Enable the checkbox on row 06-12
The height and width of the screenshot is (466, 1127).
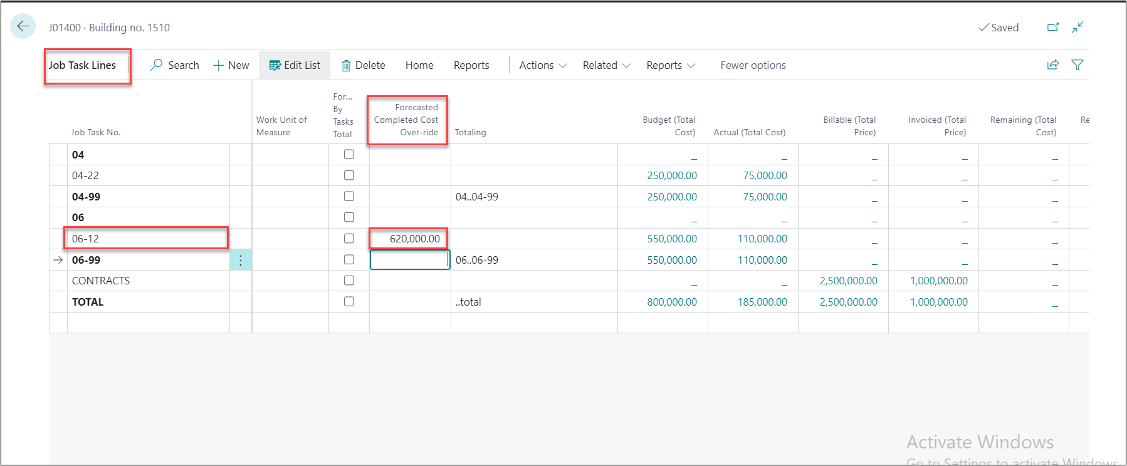[x=349, y=239]
